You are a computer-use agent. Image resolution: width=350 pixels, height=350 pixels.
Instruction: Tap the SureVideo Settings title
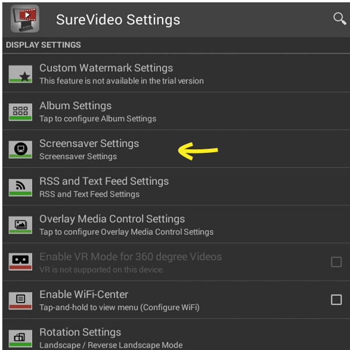click(118, 20)
